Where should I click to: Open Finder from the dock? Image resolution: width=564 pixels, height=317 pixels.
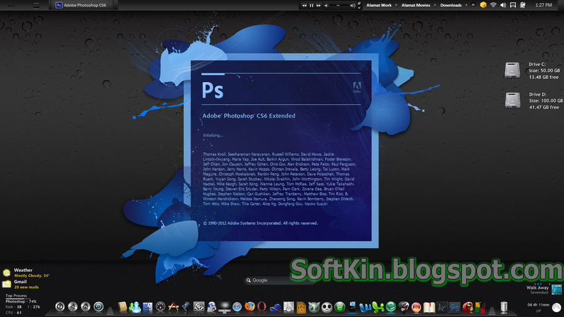click(147, 307)
